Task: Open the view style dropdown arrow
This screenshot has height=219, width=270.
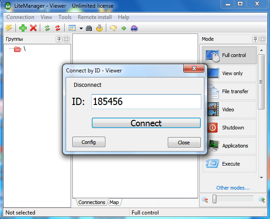Action: click(81, 28)
